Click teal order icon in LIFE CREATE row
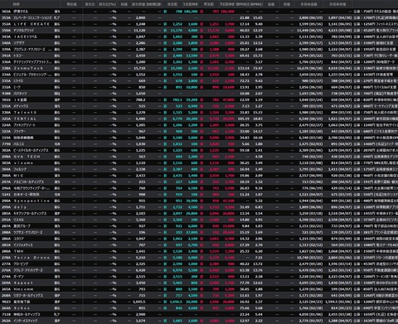The image size is (398, 324). coord(165,24)
